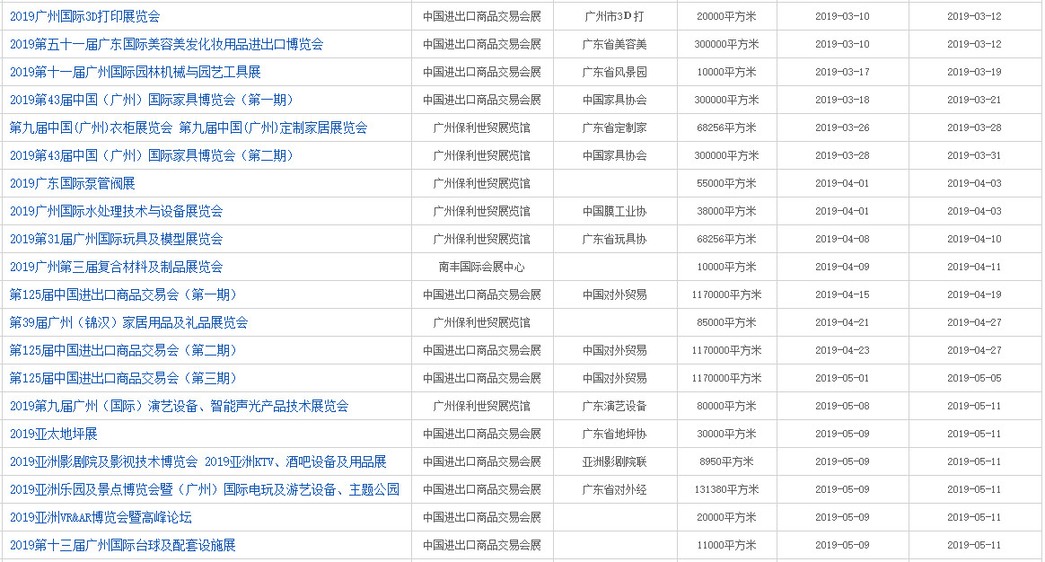Viewport: 1045px width, 562px height.
Task: Open 2019第十三届广州国际台球及配套设施展 link
Action: click(x=123, y=545)
